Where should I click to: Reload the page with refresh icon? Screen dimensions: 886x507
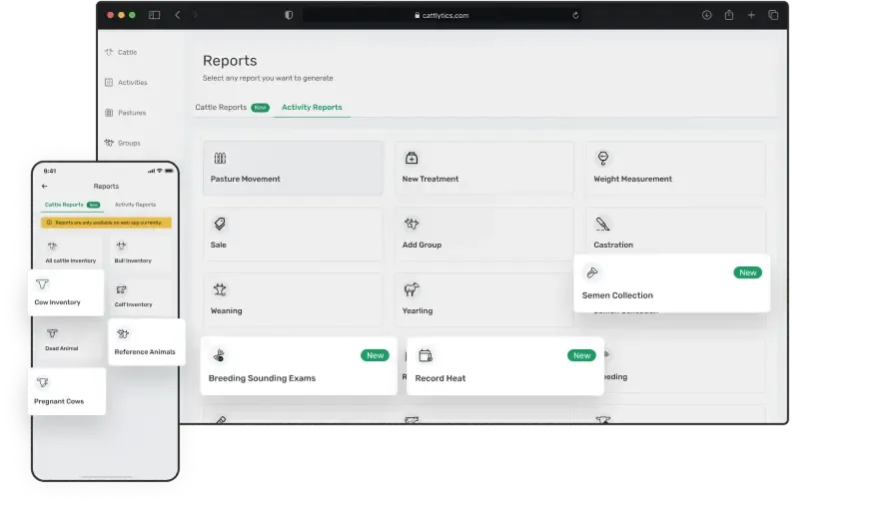coord(575,15)
